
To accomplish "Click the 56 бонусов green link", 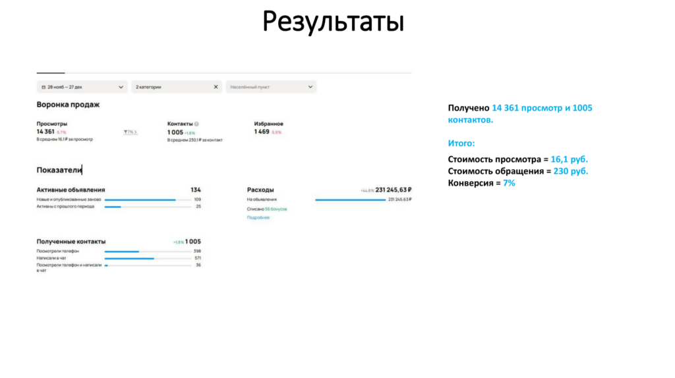I will [x=276, y=209].
